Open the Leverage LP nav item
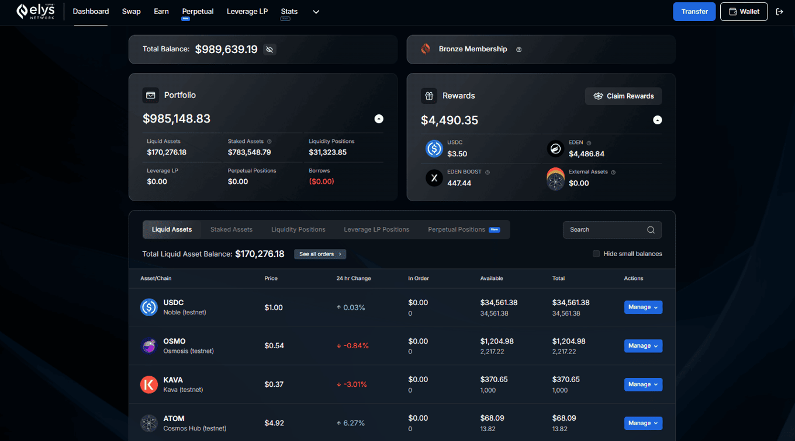Image resolution: width=795 pixels, height=441 pixels. [x=247, y=12]
